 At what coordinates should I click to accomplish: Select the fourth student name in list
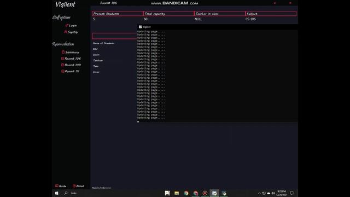point(96,66)
